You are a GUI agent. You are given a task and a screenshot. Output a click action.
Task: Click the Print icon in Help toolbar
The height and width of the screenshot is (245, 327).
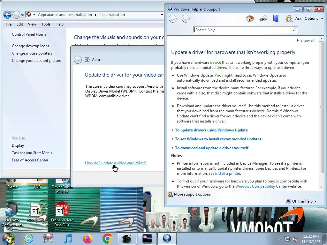coord(263,19)
